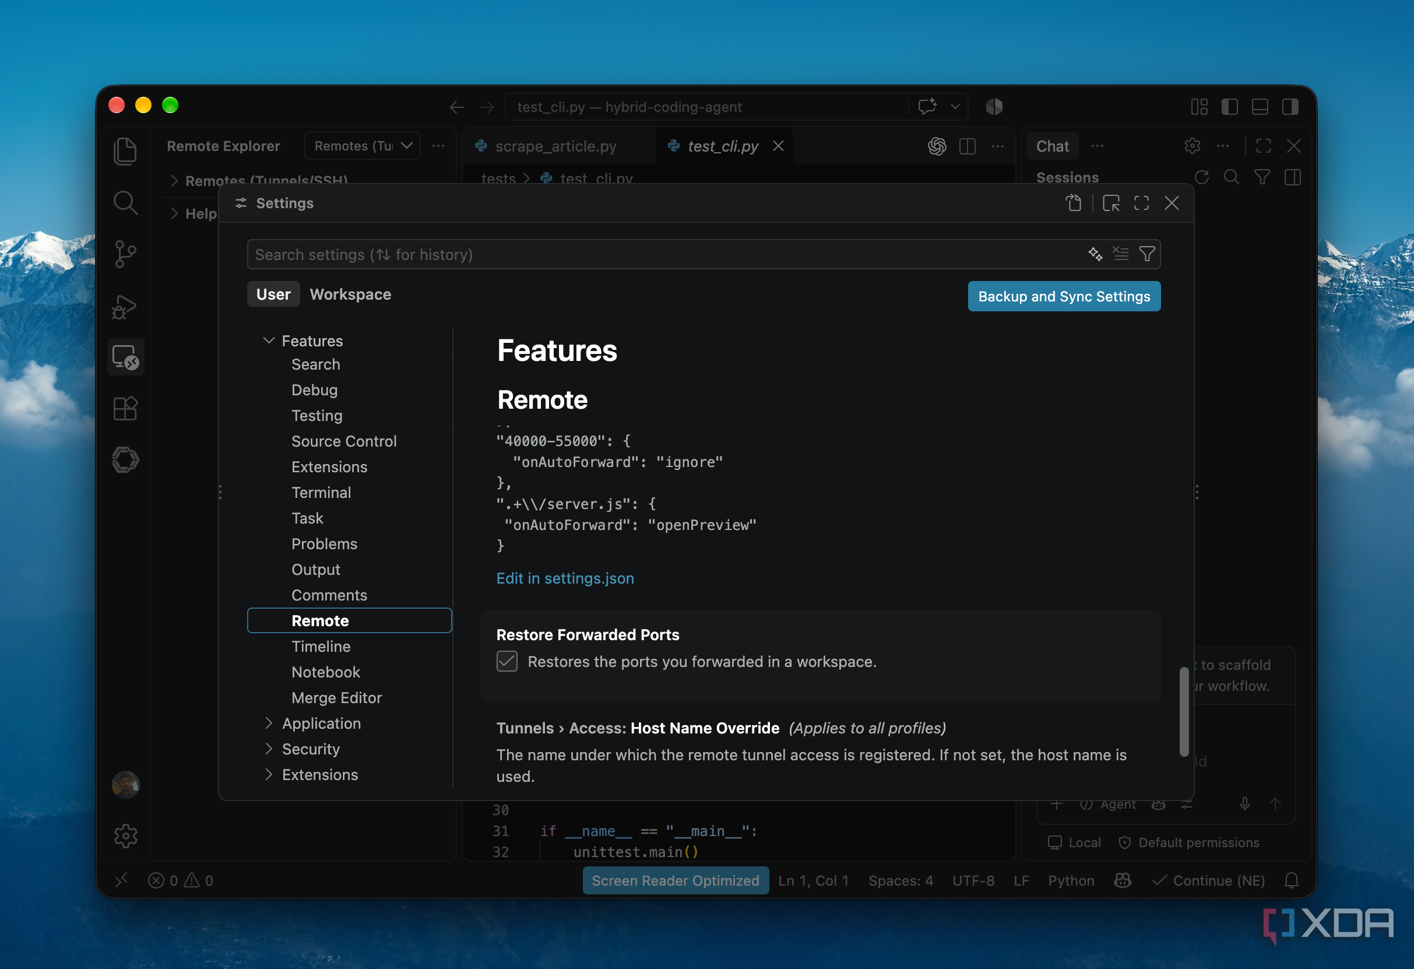Open the Remotes (Tunnels/SSH) dropdown

363,146
